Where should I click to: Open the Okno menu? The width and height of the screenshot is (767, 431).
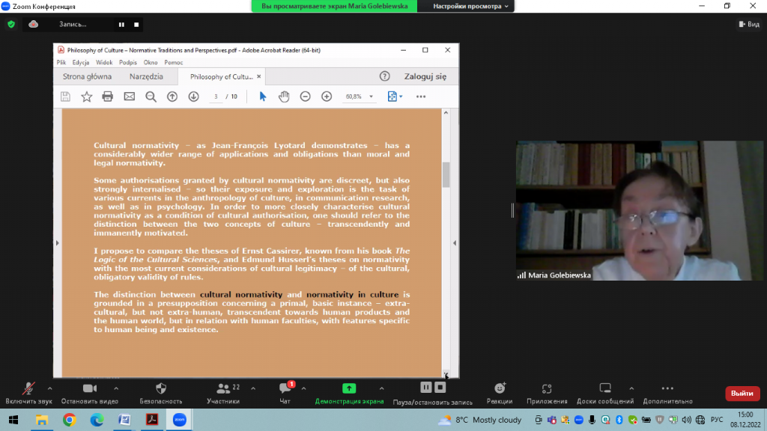[151, 63]
